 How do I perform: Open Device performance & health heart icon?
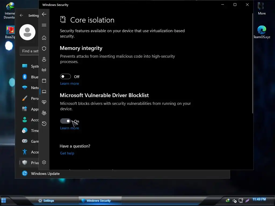pyautogui.click(x=44, y=102)
